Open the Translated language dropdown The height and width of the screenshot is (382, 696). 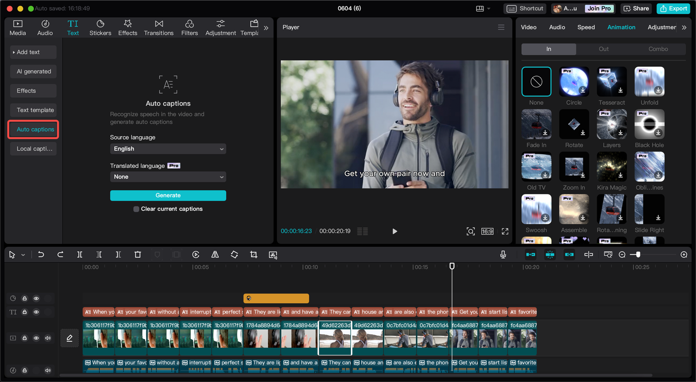tap(168, 177)
